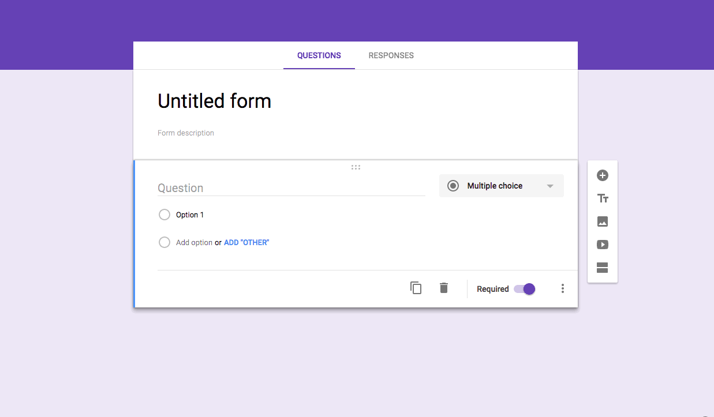Click the ADD "OTHER" link
Viewport: 714px width, 417px height.
(246, 243)
